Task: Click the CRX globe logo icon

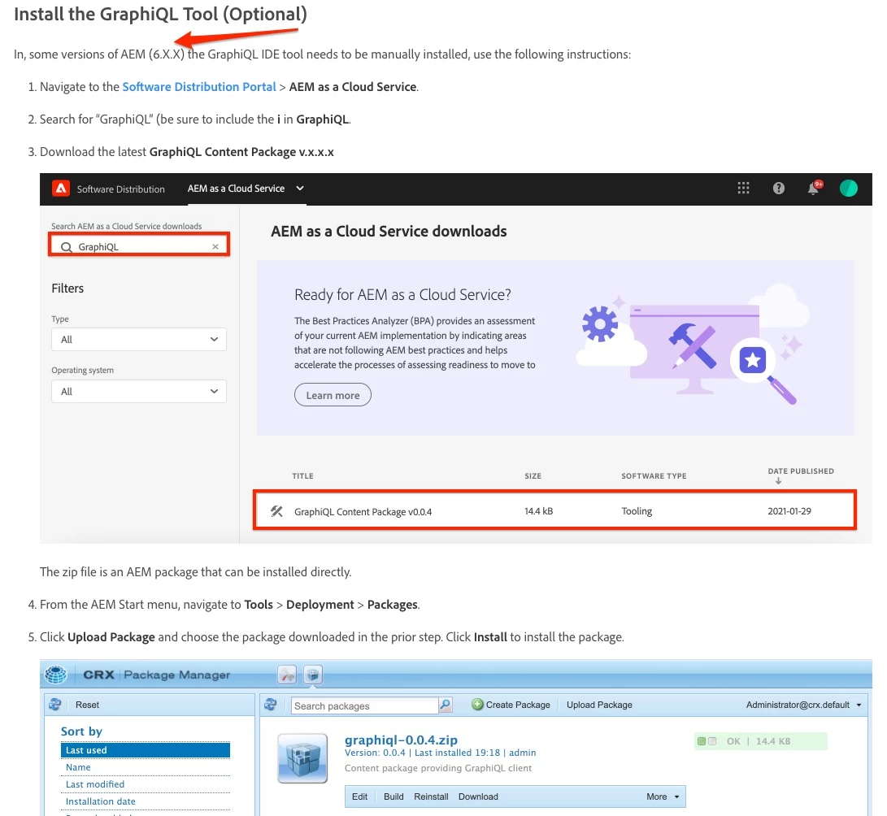Action: pos(55,675)
